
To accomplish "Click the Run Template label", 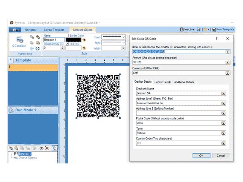I will pyautogui.click(x=225, y=30).
